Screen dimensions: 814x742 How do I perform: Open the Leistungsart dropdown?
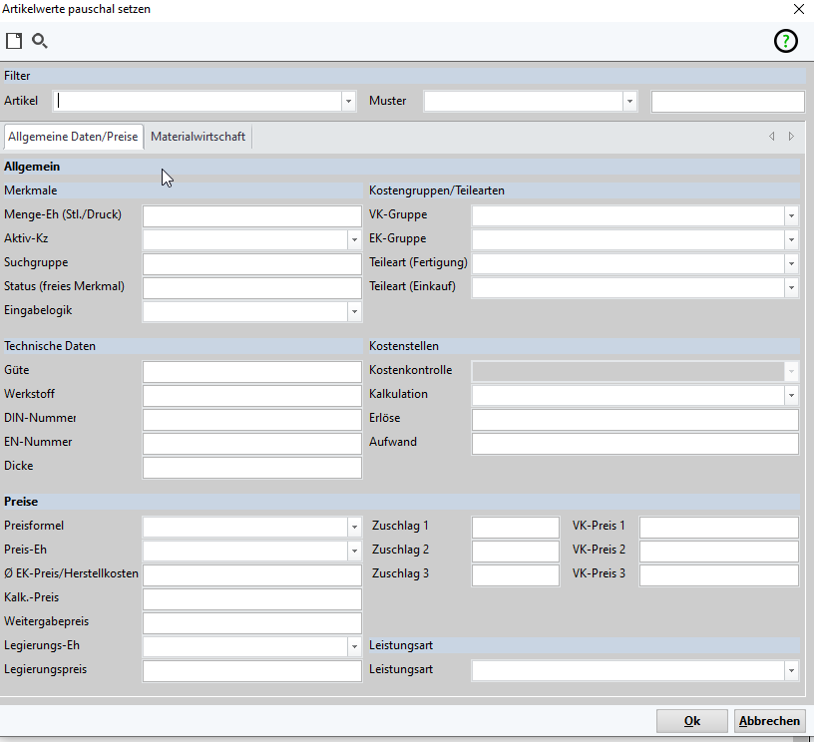point(791,670)
